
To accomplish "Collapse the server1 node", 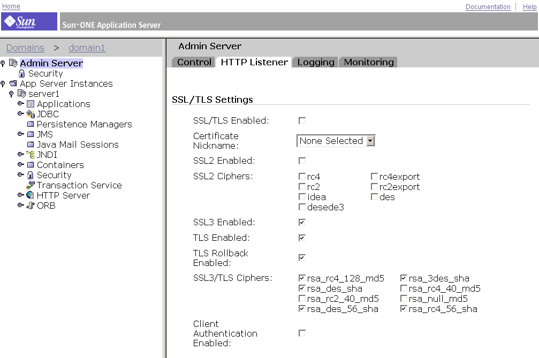I will [11, 94].
